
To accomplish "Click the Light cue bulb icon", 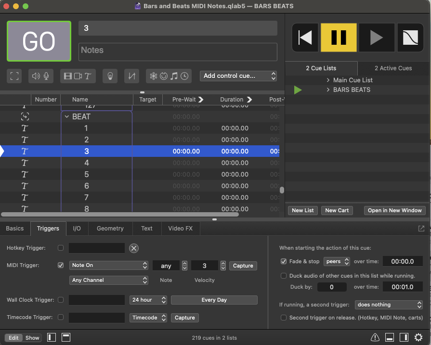I will (x=110, y=76).
